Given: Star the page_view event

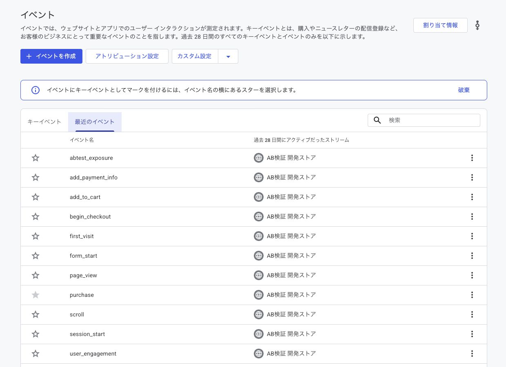Looking at the screenshot, I should (36, 275).
